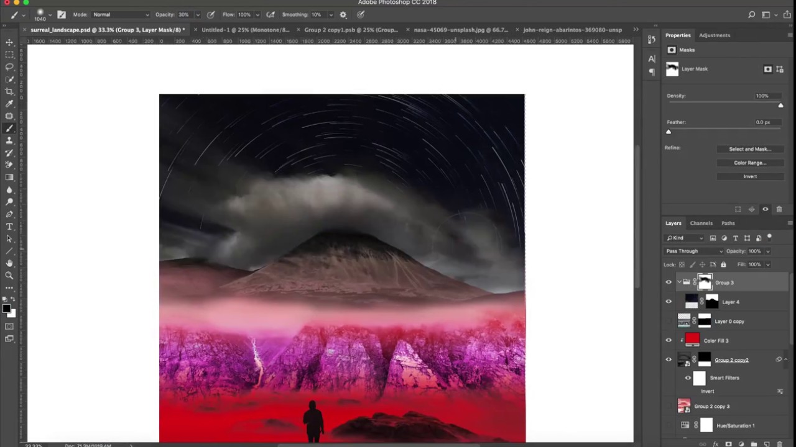Click the mask Invert button
This screenshot has width=796, height=447.
click(749, 176)
